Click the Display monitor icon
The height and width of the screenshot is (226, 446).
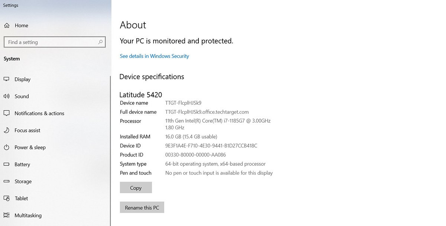point(6,79)
